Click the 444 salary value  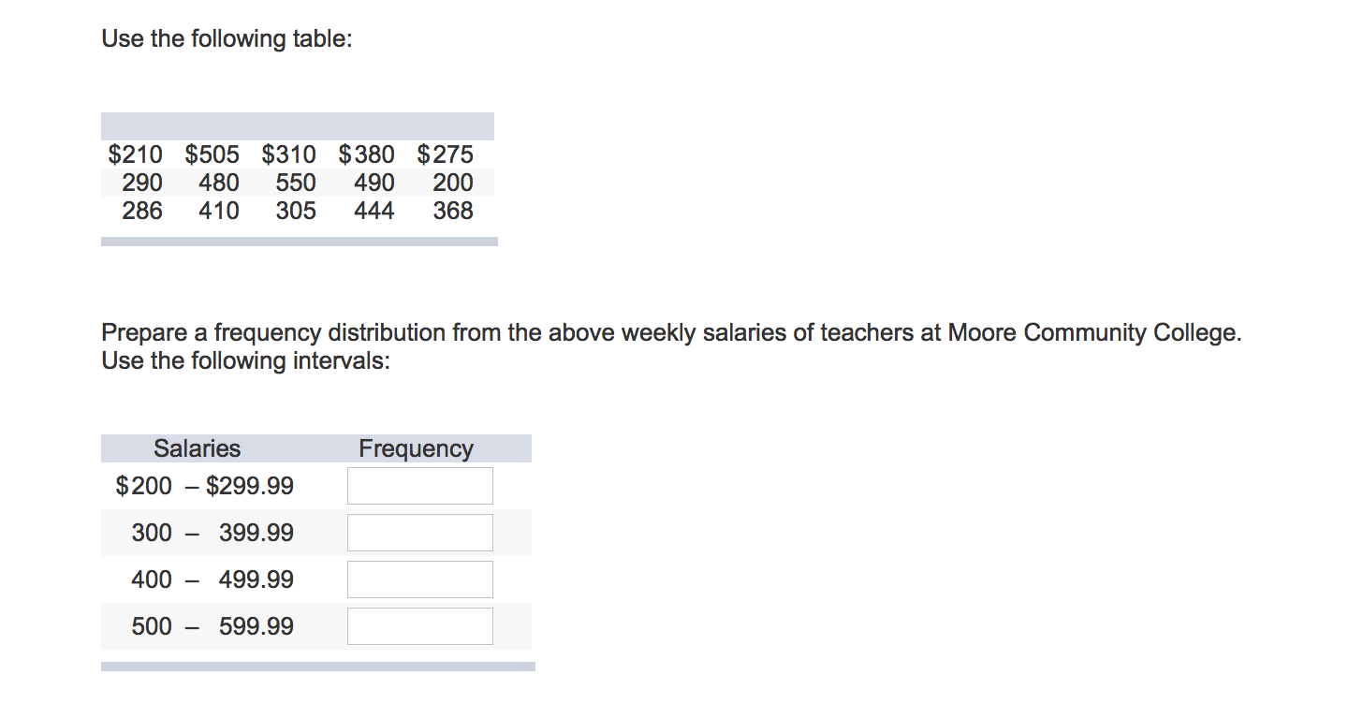(374, 211)
